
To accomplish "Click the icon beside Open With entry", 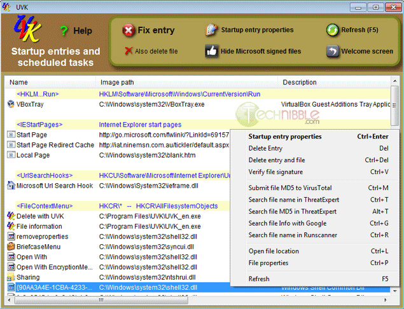I will [11, 257].
